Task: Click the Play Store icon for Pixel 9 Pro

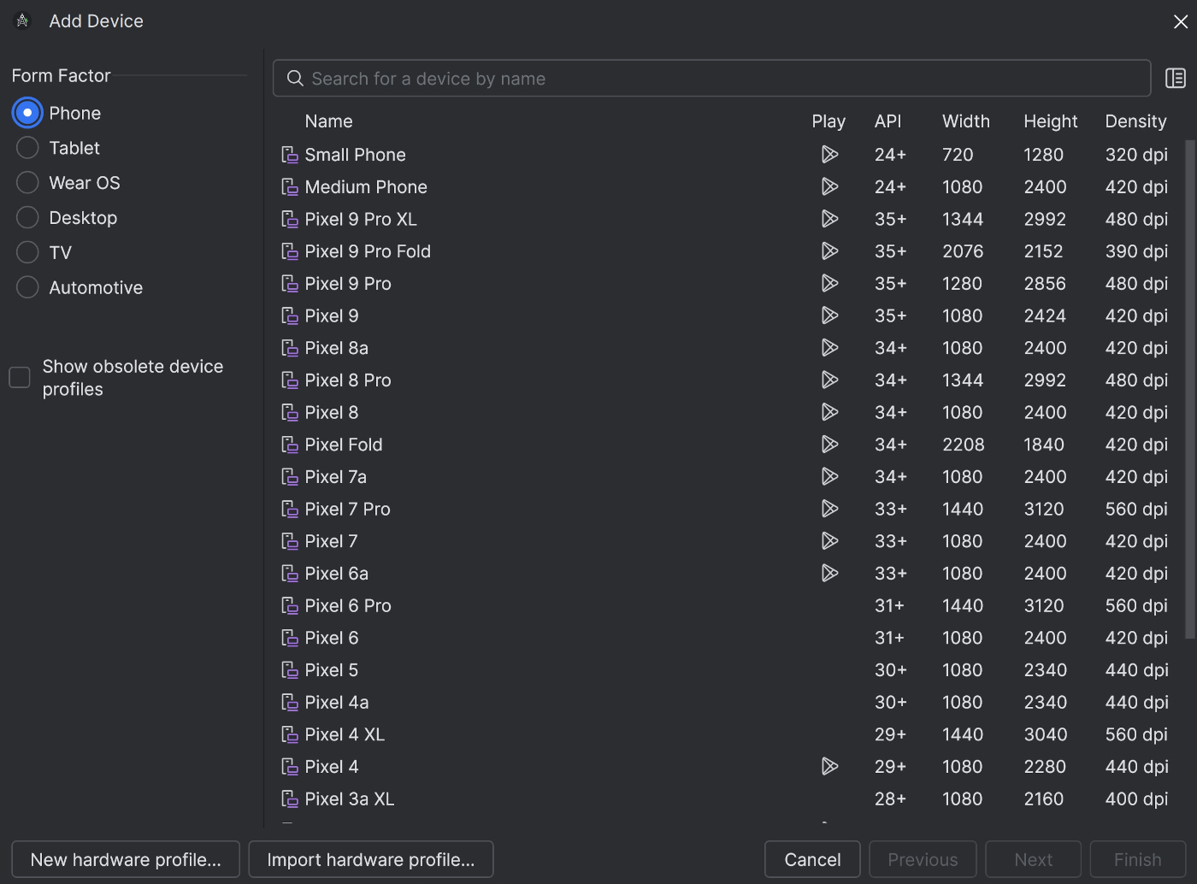Action: tap(829, 283)
